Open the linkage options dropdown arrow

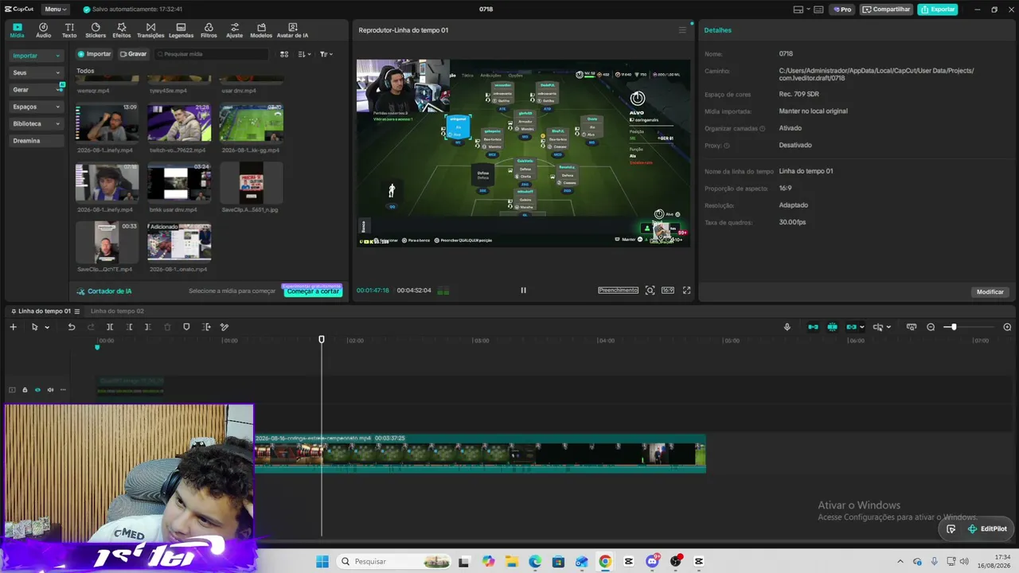pos(862,327)
